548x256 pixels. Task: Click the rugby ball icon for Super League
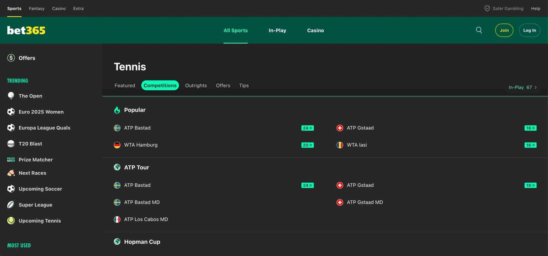pos(11,205)
